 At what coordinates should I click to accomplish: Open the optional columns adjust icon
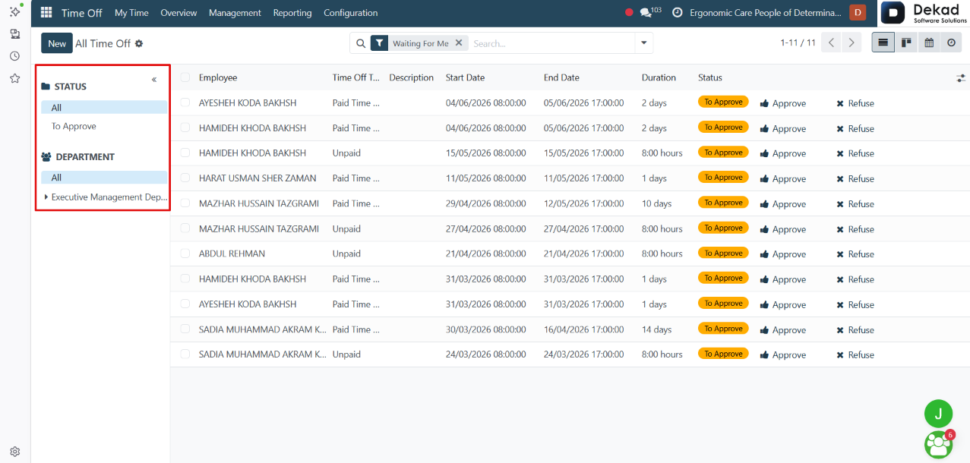tap(961, 77)
